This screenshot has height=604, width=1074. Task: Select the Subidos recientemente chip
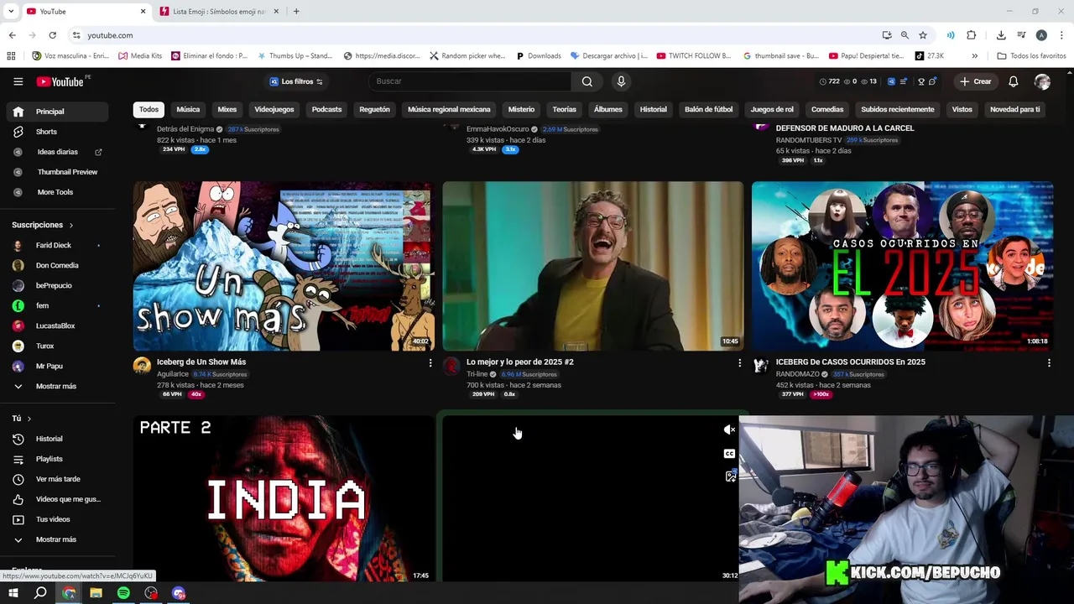897,109
